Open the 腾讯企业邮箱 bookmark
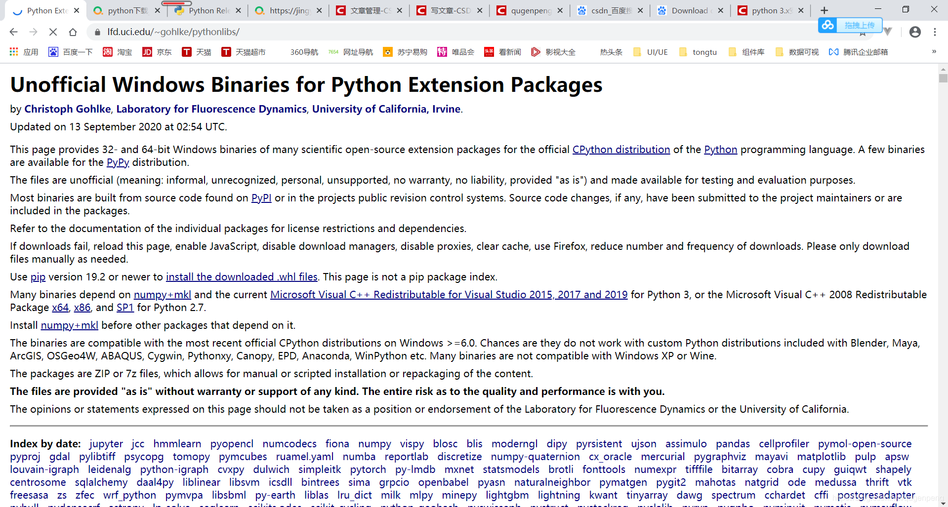The image size is (948, 507). [859, 52]
